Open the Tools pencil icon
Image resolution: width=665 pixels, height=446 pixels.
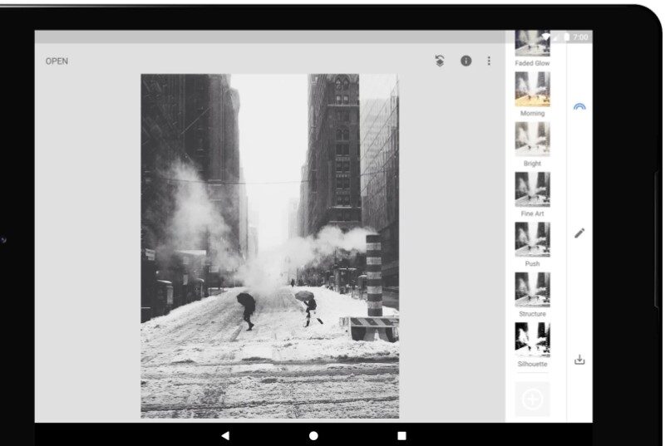pos(579,233)
